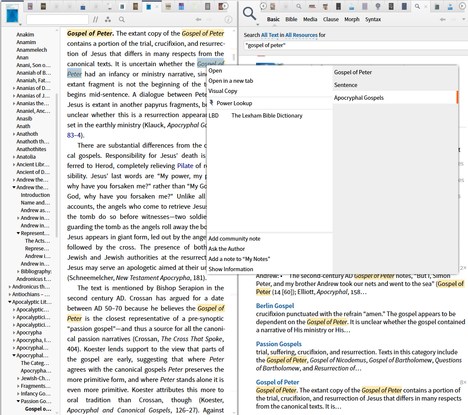Viewport: 468px width, 415px height.
Task: Open the Gospel of Peter search result heading
Action: (278, 382)
